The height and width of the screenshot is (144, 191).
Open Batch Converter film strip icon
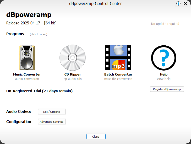point(118,58)
